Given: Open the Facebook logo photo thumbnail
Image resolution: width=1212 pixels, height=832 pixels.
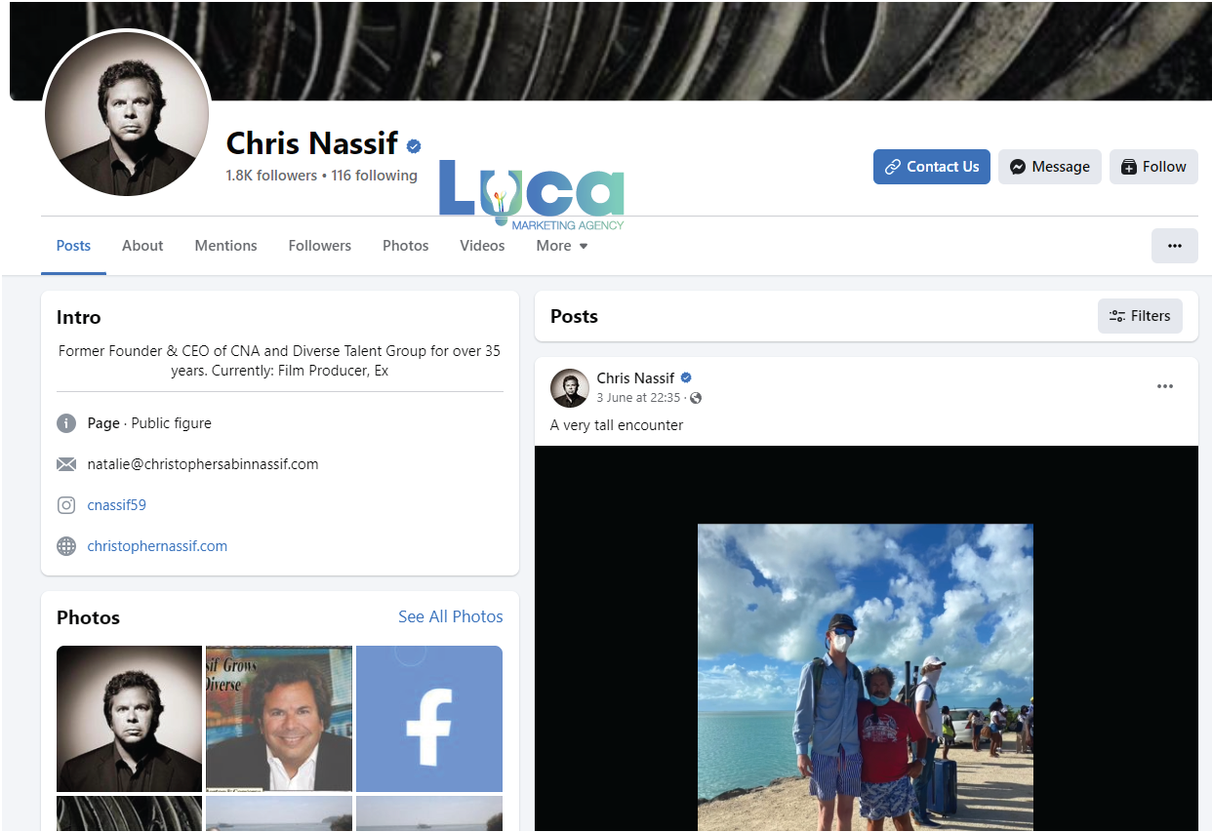Looking at the screenshot, I should (429, 719).
